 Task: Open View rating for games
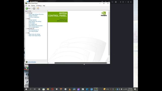pos(33,31)
